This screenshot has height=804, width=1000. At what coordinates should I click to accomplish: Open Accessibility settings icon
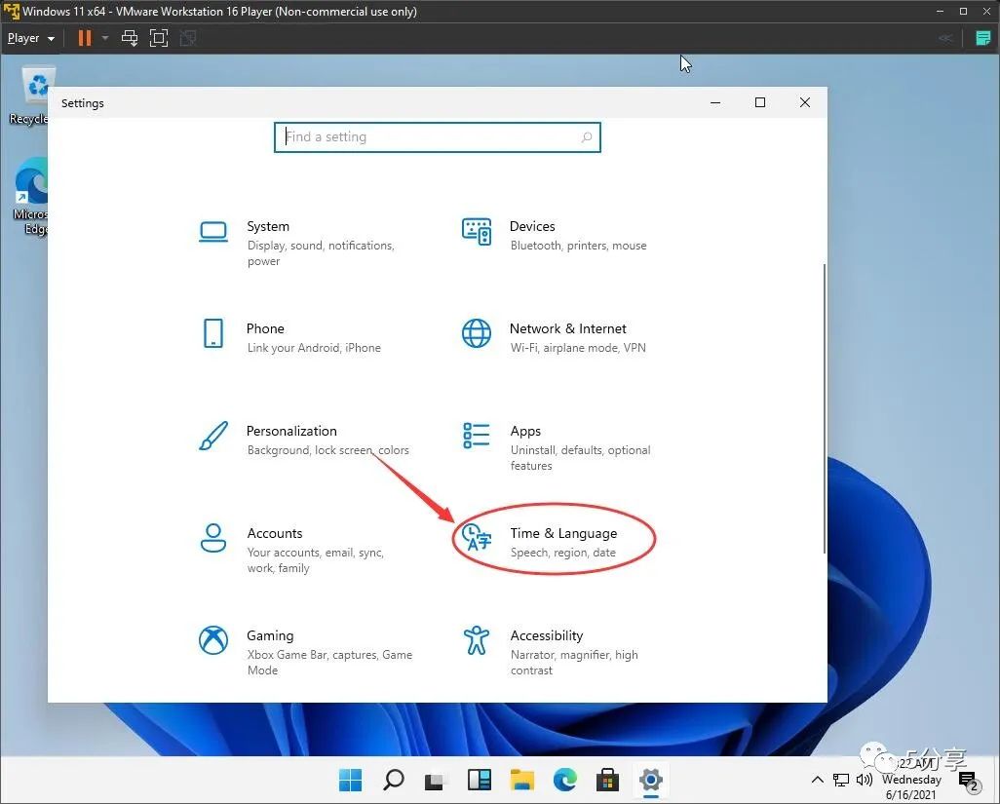(477, 640)
